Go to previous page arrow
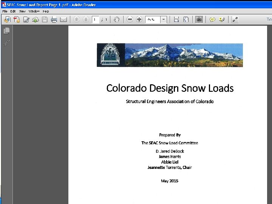The height and width of the screenshot is (204, 272). 76,19
